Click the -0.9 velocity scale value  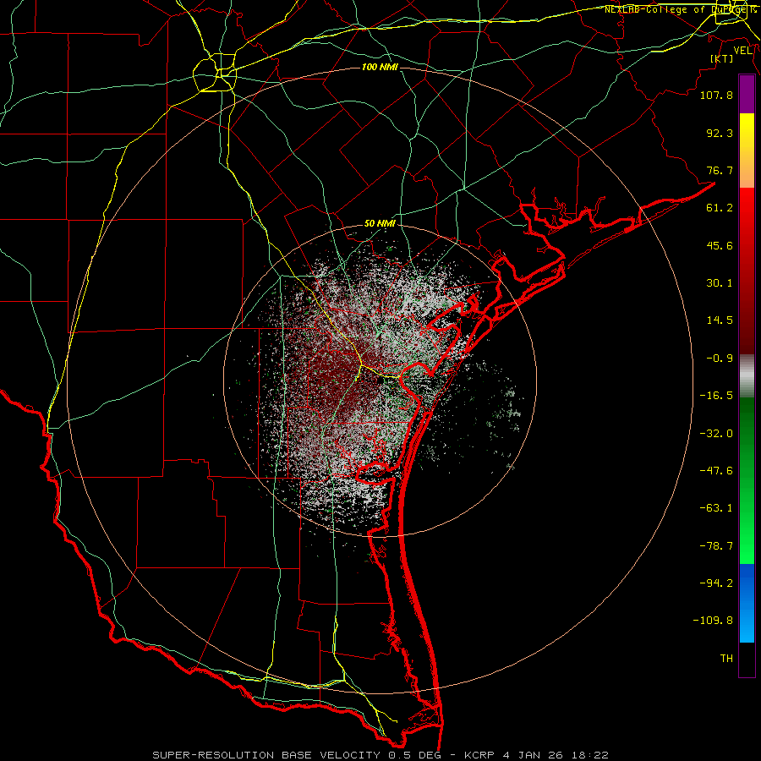(720, 359)
